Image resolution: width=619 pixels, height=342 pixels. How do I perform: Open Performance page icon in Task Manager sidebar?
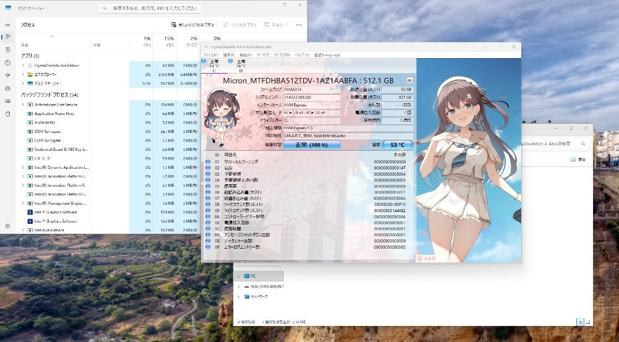pyautogui.click(x=7, y=50)
